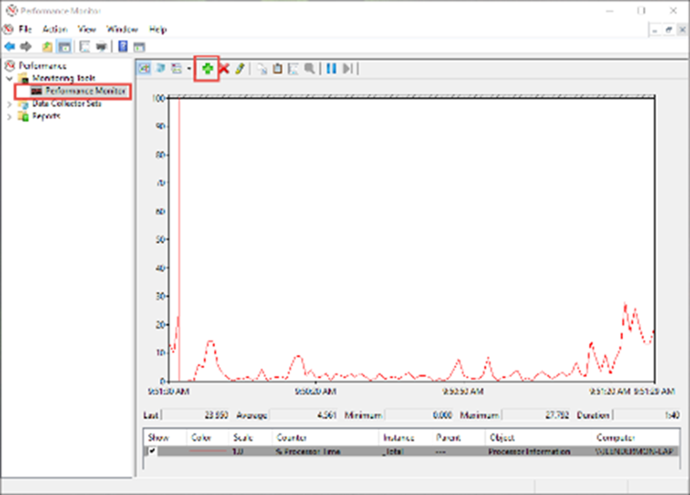690x495 pixels.
Task: Select Performance Monitor in the tree
Action: (x=85, y=91)
